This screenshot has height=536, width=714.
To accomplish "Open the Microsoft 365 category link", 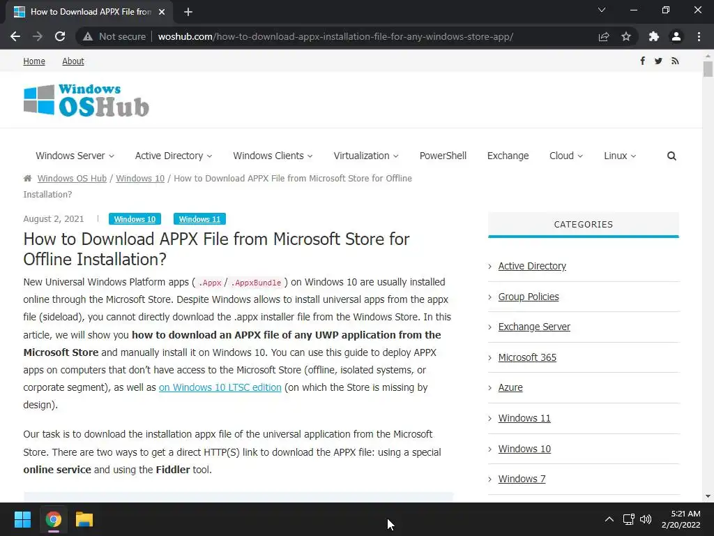I will [x=527, y=357].
